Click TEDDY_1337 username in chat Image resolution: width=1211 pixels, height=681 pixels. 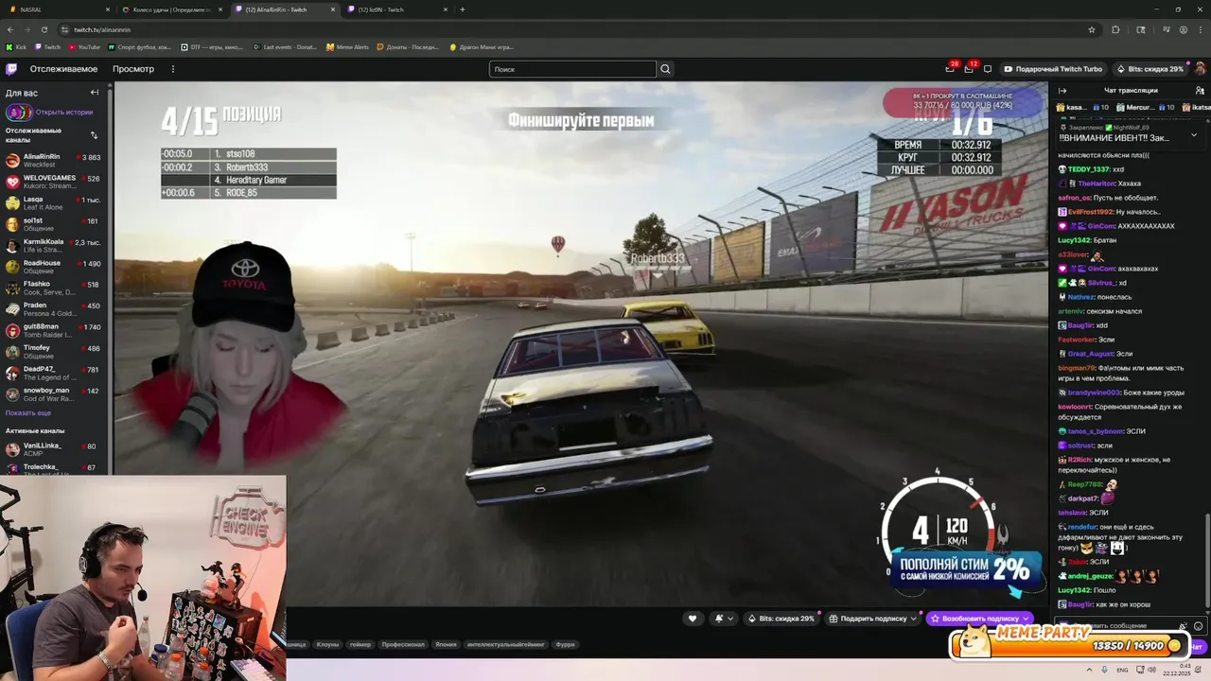coord(1088,169)
